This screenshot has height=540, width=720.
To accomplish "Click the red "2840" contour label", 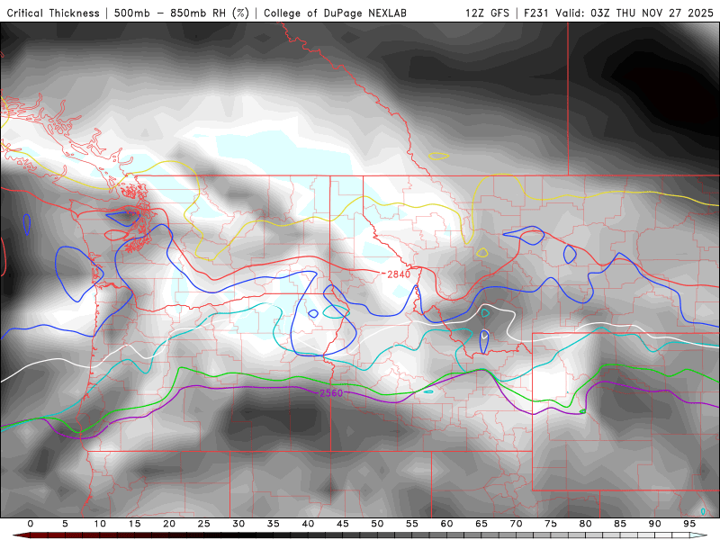I will click(399, 274).
